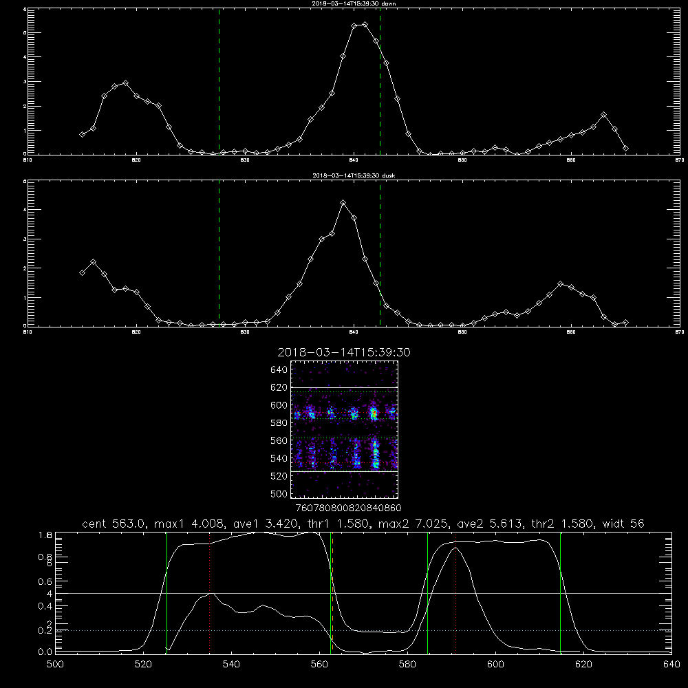
Task: Click spectral image y-axis label 520
Action: [x=279, y=476]
